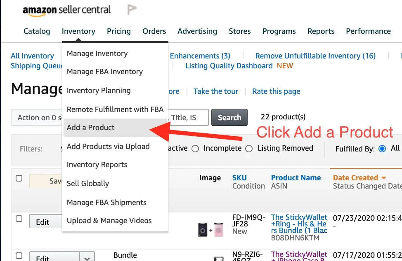Click the ASIN B08DHN6KTM text
Screen dimensions: 402x261
tap(295, 238)
